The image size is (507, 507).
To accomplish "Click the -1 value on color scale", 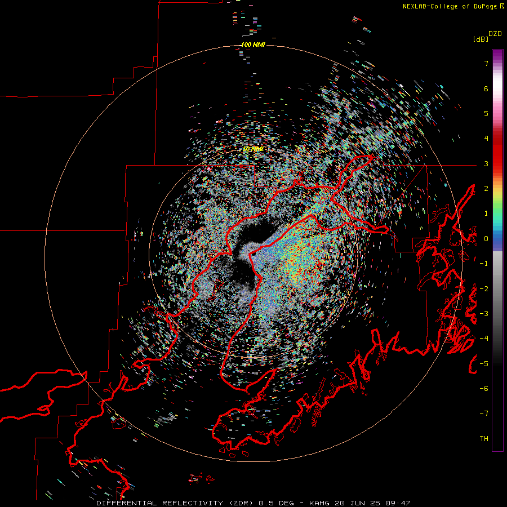I will [x=484, y=264].
